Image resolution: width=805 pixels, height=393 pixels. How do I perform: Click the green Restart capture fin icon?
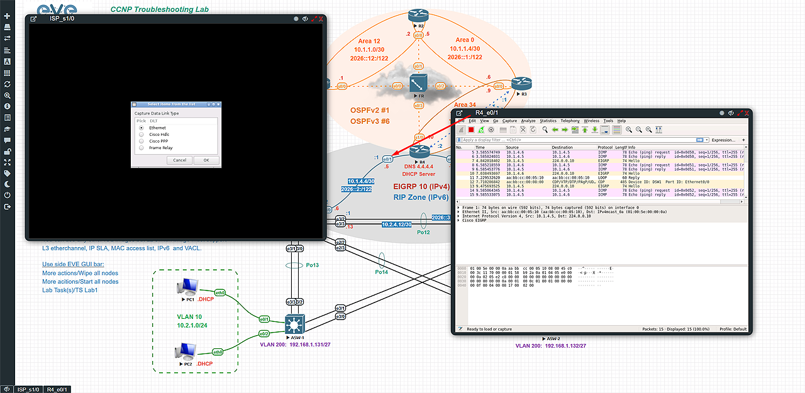pyautogui.click(x=480, y=130)
